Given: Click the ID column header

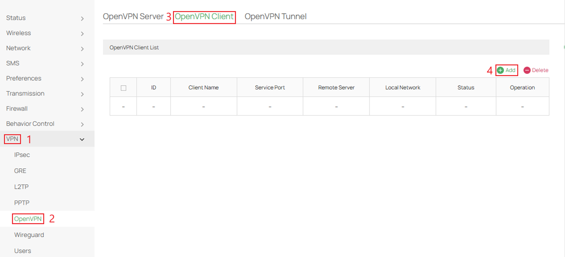Looking at the screenshot, I should coord(153,87).
